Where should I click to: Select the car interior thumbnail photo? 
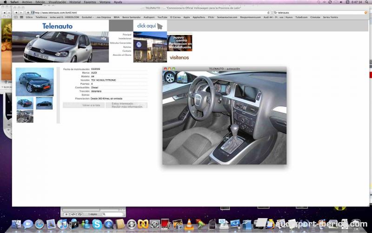[25, 116]
